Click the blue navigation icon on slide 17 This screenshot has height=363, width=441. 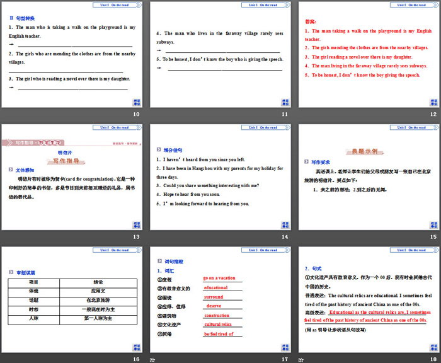[285, 347]
